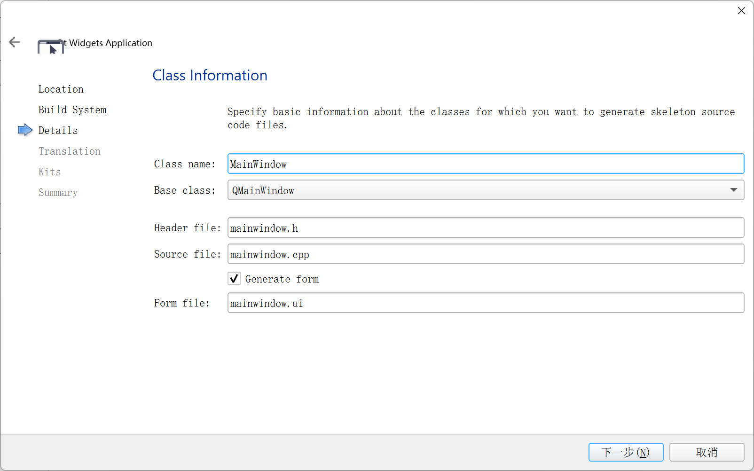Screen dimensions: 754x471
Task: Click the Widgets Application title text
Action: point(111,43)
